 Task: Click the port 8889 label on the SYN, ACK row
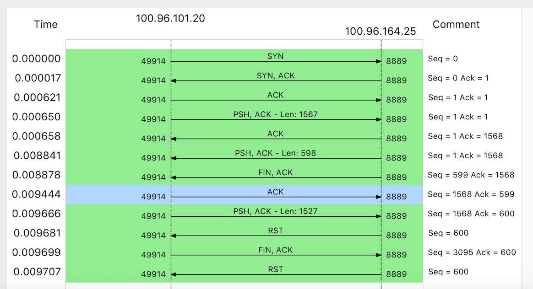point(396,80)
